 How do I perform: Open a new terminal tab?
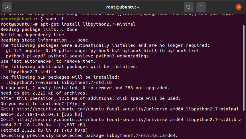click(7, 7)
